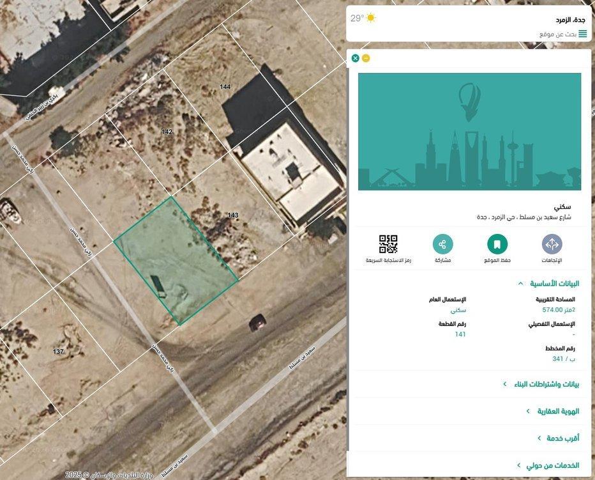This screenshot has height=480, width=595.
Task: Click the بحث عن موقع search field
Action: tap(555, 34)
